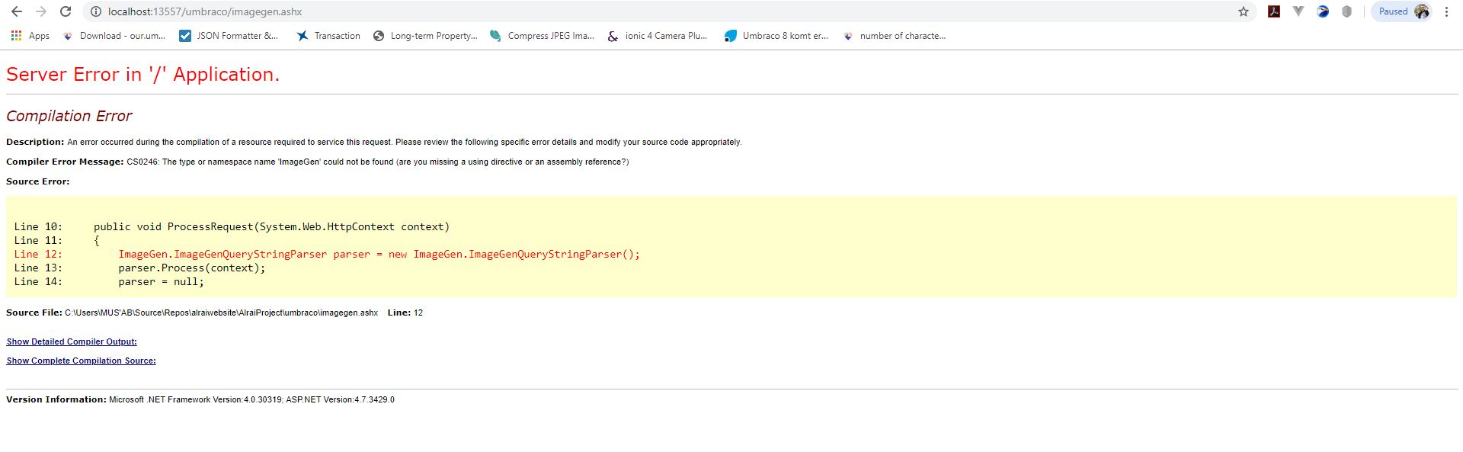Click the eagle extension icon

click(1323, 11)
